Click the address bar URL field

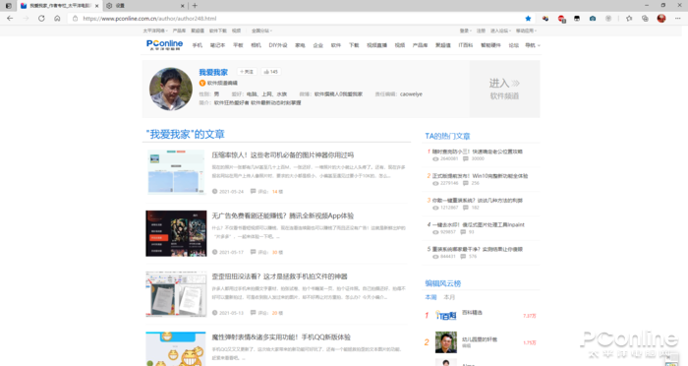click(299, 19)
